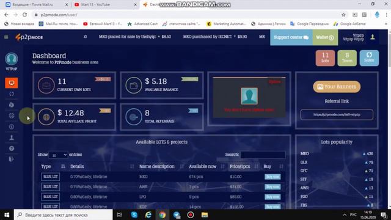Open the pie chart sidebar icon
Image resolution: width=391 pixels, height=220 pixels.
click(12, 105)
